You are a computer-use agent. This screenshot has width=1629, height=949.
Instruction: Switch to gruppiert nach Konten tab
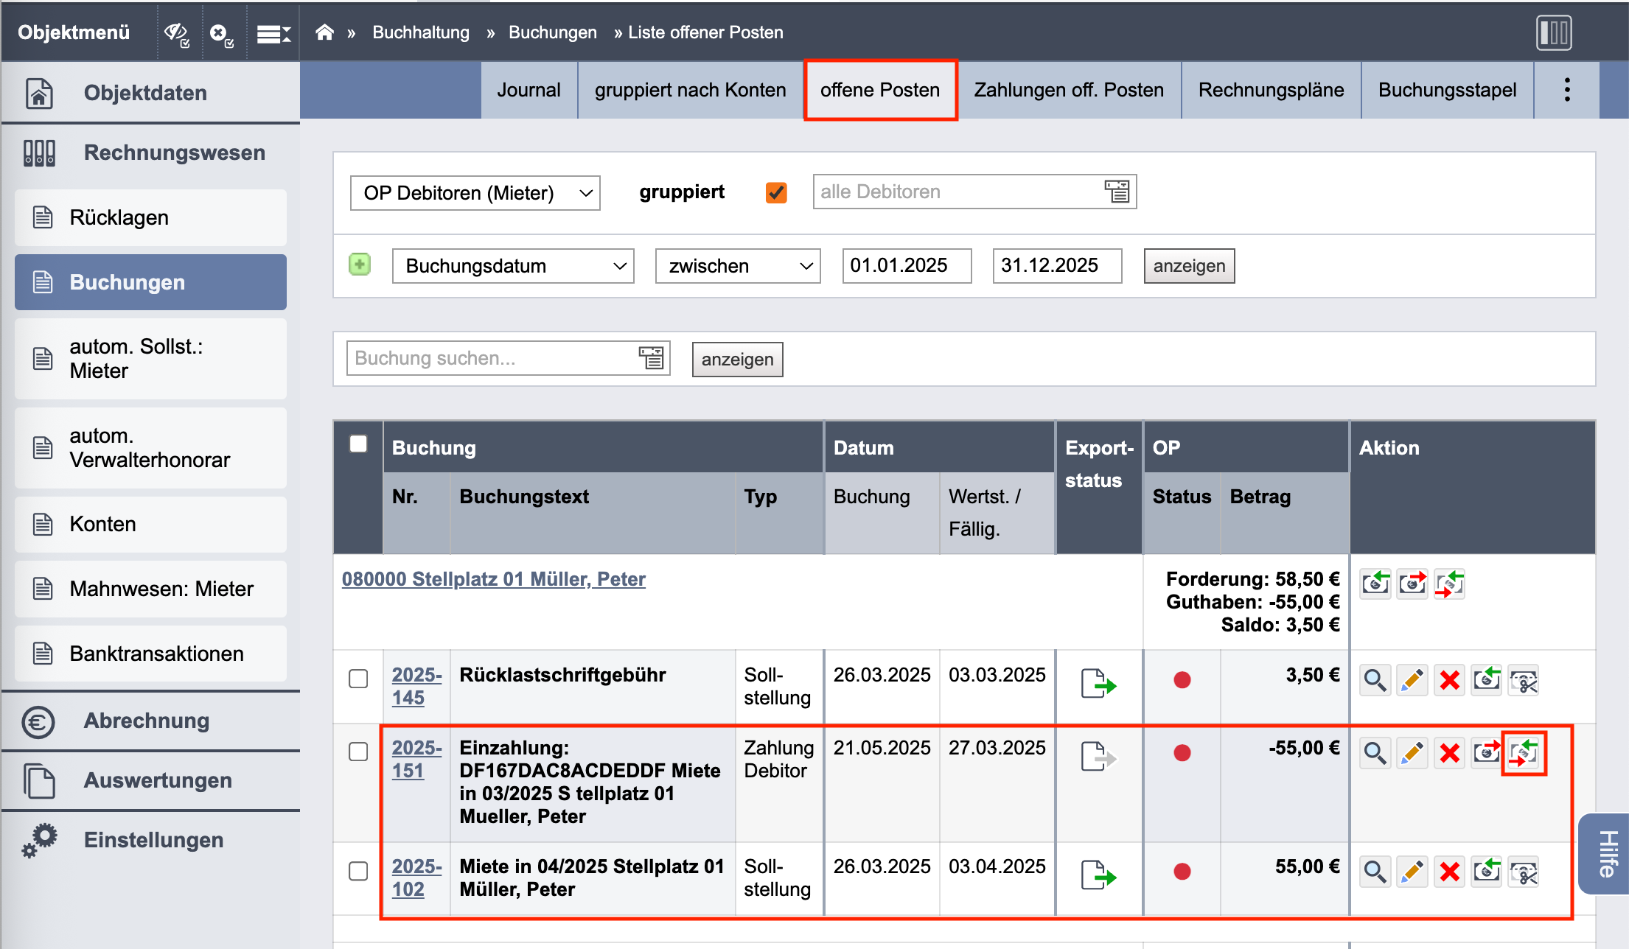[x=690, y=90]
